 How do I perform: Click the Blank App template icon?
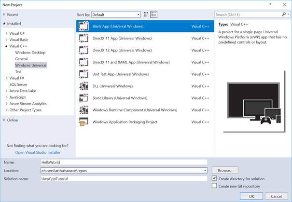(x=83, y=26)
